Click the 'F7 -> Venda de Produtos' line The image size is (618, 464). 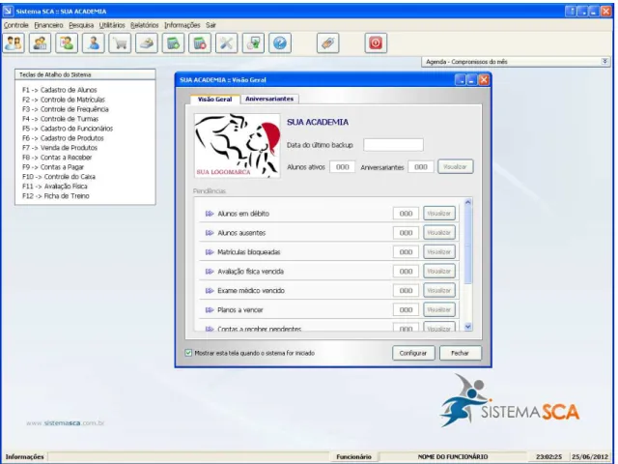coord(60,148)
